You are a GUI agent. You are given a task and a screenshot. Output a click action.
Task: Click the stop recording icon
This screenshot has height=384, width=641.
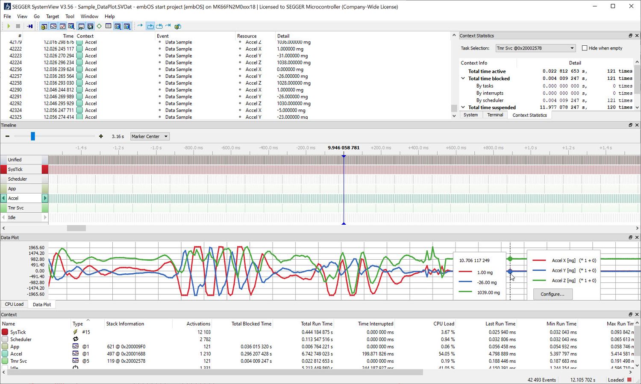click(x=18, y=26)
